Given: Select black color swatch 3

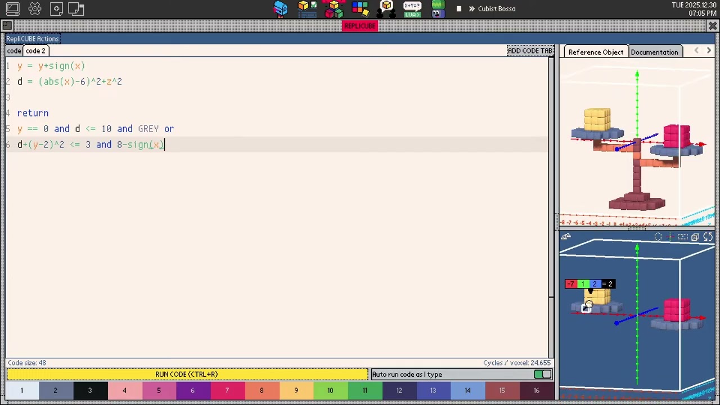Looking at the screenshot, I should click(x=89, y=390).
